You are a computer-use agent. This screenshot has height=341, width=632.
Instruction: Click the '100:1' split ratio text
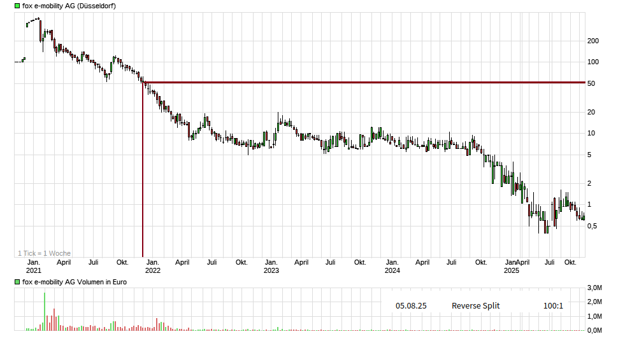click(553, 306)
